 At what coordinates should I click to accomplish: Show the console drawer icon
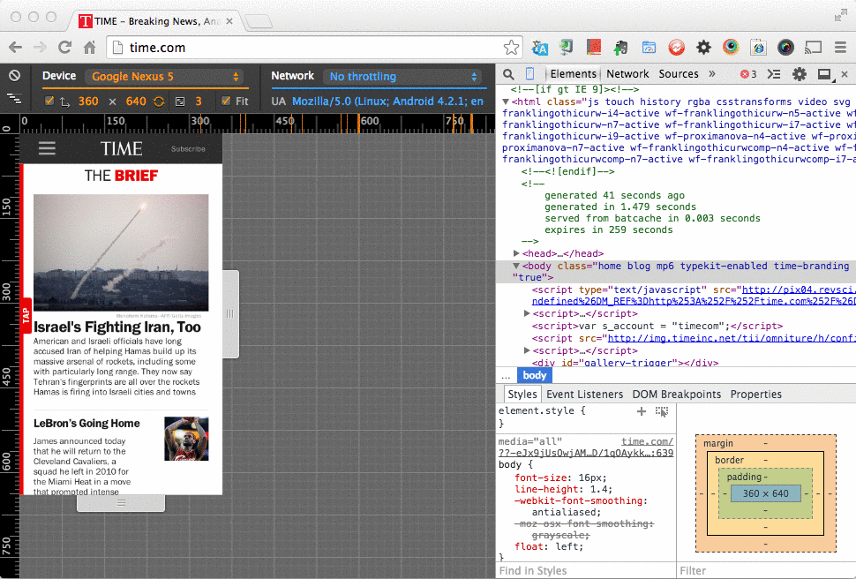point(774,74)
